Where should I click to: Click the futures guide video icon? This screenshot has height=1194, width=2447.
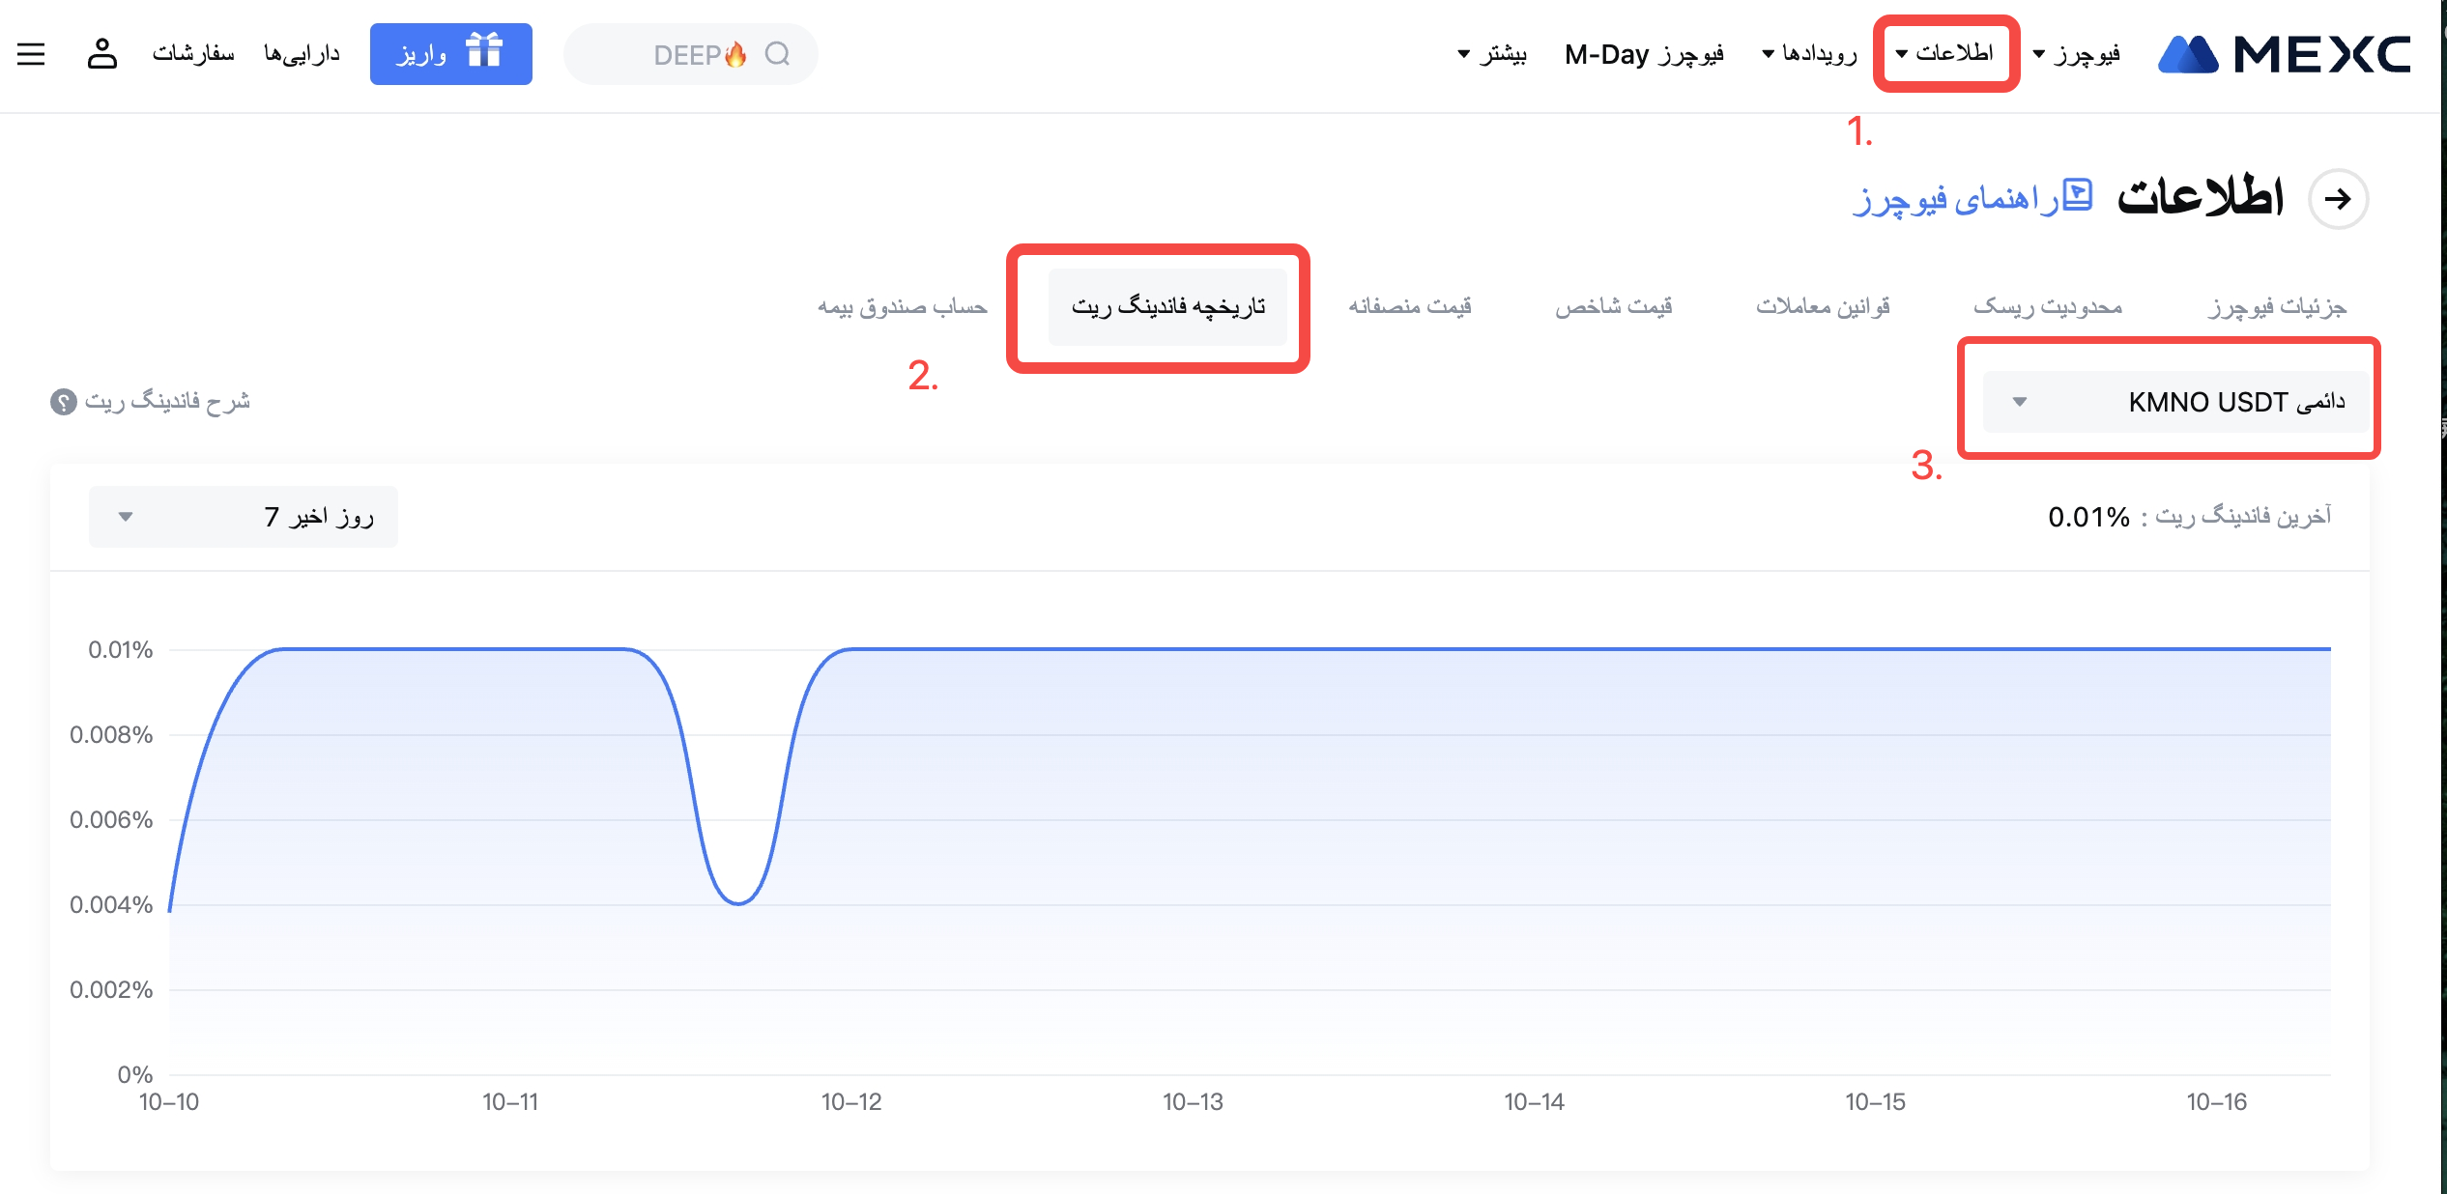(2077, 195)
